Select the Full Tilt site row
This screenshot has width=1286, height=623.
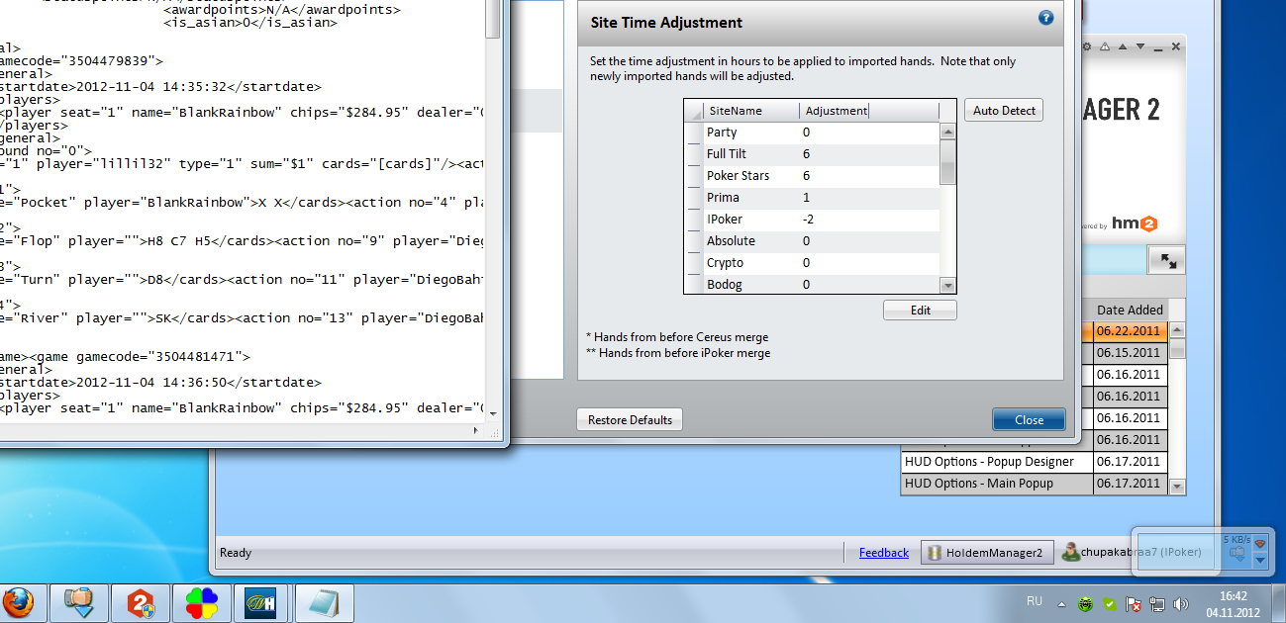coord(812,154)
